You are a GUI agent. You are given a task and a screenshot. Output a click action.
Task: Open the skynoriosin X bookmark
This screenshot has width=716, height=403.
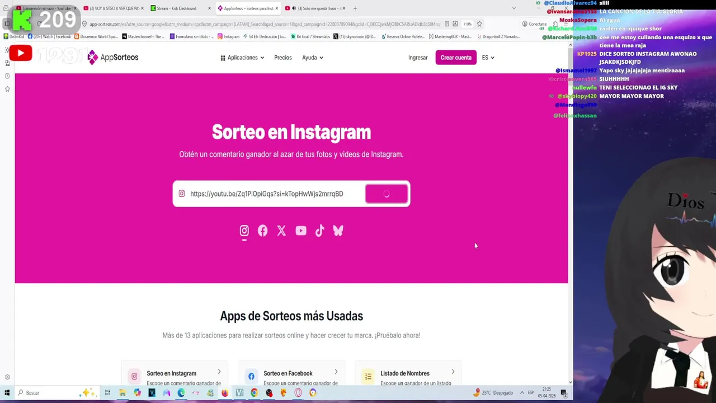pyautogui.click(x=355, y=36)
